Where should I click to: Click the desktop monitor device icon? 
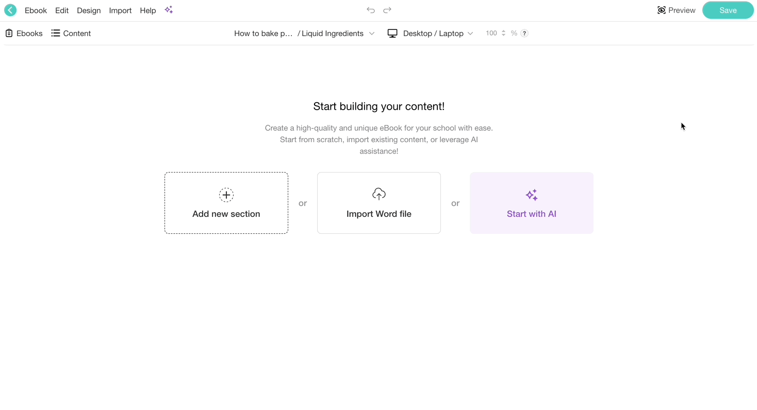pyautogui.click(x=392, y=33)
